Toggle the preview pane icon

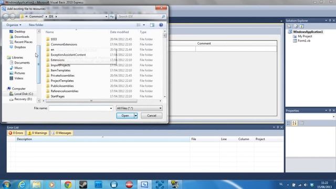coord(152,25)
